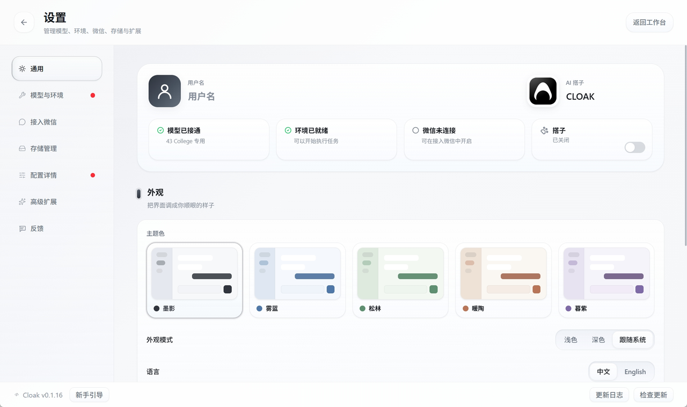
Task: Click the Cloak logo icon in footer
Action: pyautogui.click(x=17, y=395)
